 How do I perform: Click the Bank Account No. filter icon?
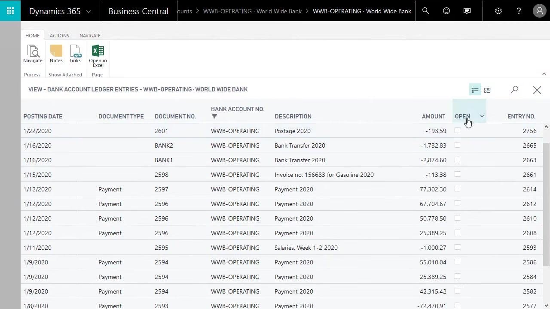(214, 116)
